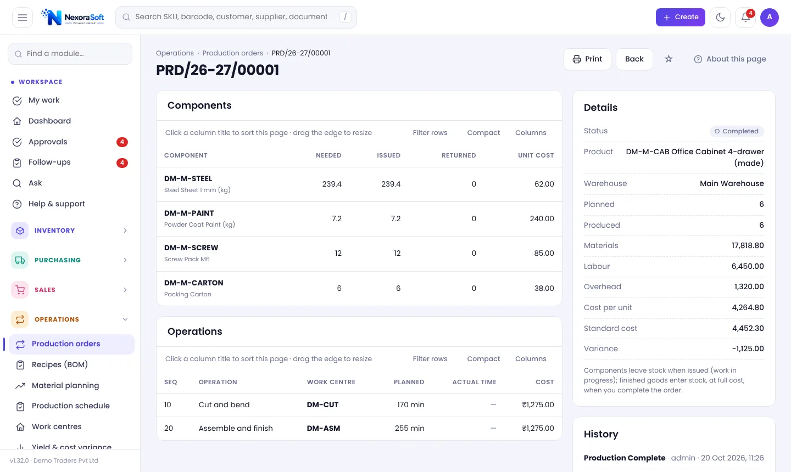Click Production orders breadcrumb link

tap(233, 53)
